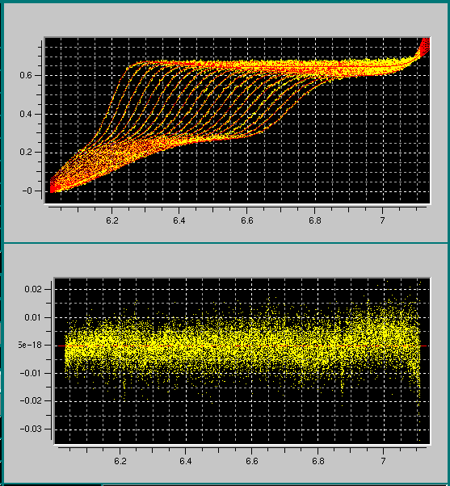Image resolution: width=450 pixels, height=486 pixels.
Task: Click the 7 x-axis label of residuals plot
Action: (383, 461)
